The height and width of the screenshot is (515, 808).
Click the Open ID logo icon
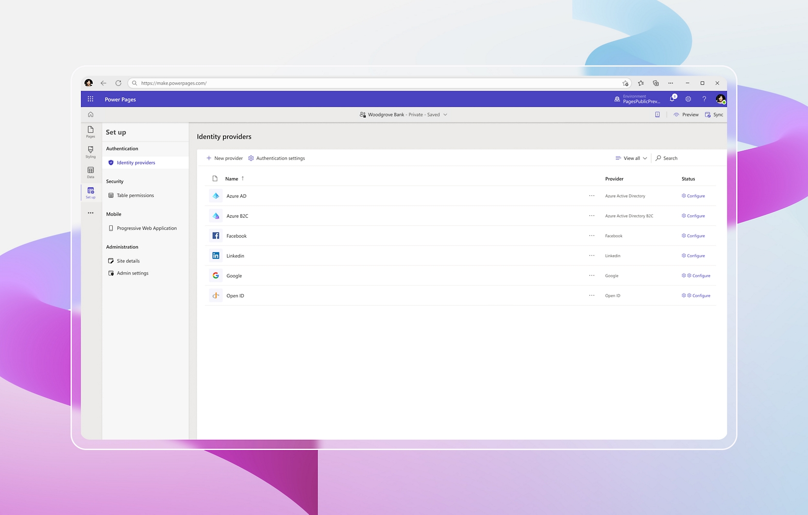pyautogui.click(x=216, y=295)
